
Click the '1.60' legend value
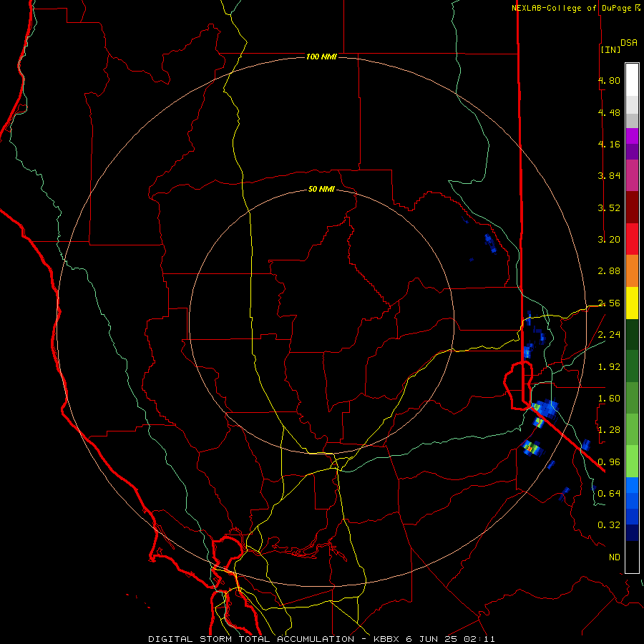[610, 399]
